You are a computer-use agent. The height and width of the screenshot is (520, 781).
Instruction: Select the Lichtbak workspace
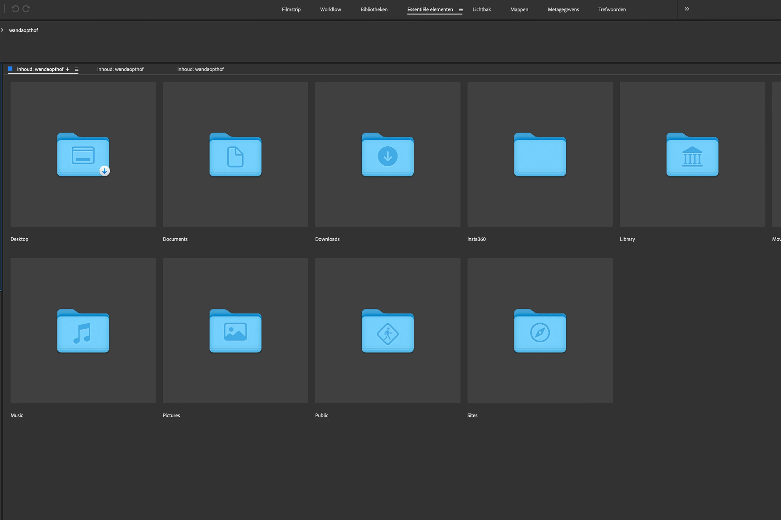(x=482, y=9)
